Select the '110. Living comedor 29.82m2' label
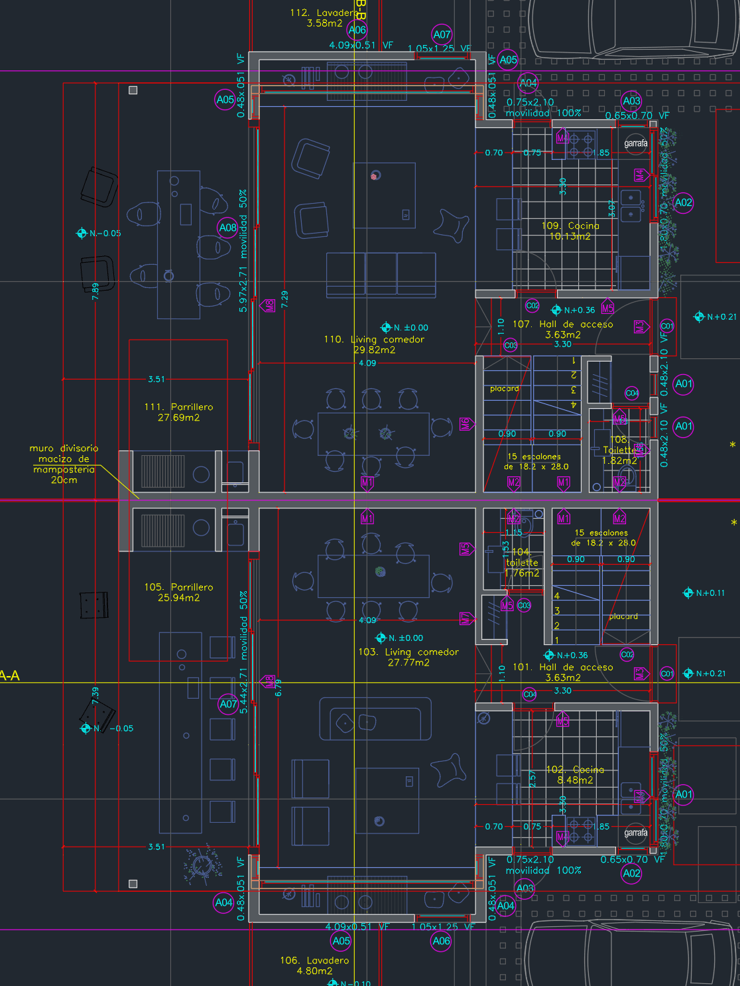The height and width of the screenshot is (986, 740). click(374, 344)
